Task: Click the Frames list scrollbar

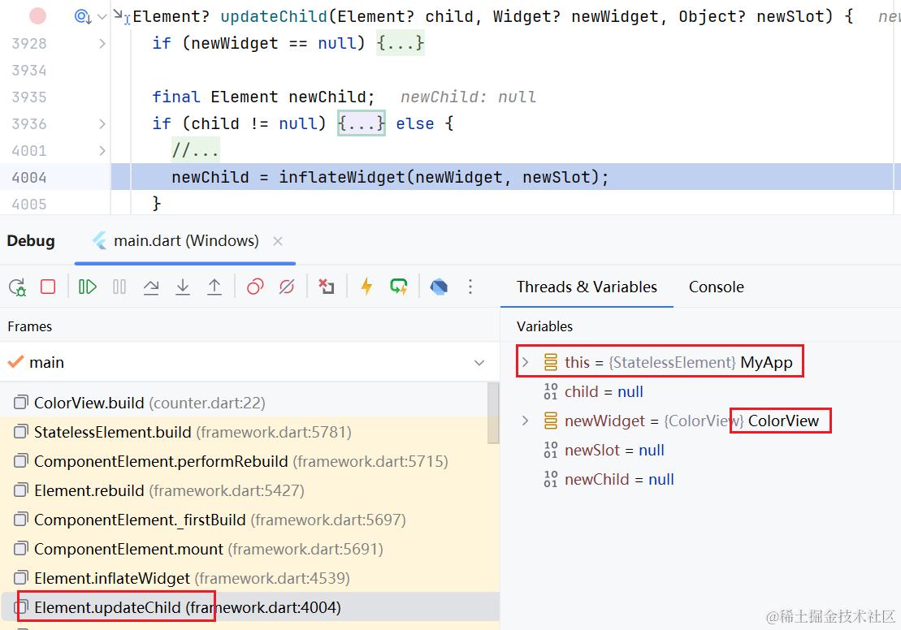Action: pyautogui.click(x=493, y=413)
